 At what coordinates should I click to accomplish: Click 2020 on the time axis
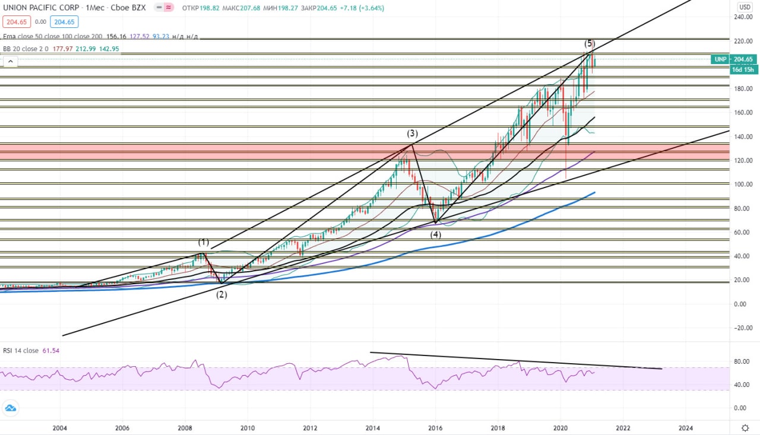coord(561,427)
